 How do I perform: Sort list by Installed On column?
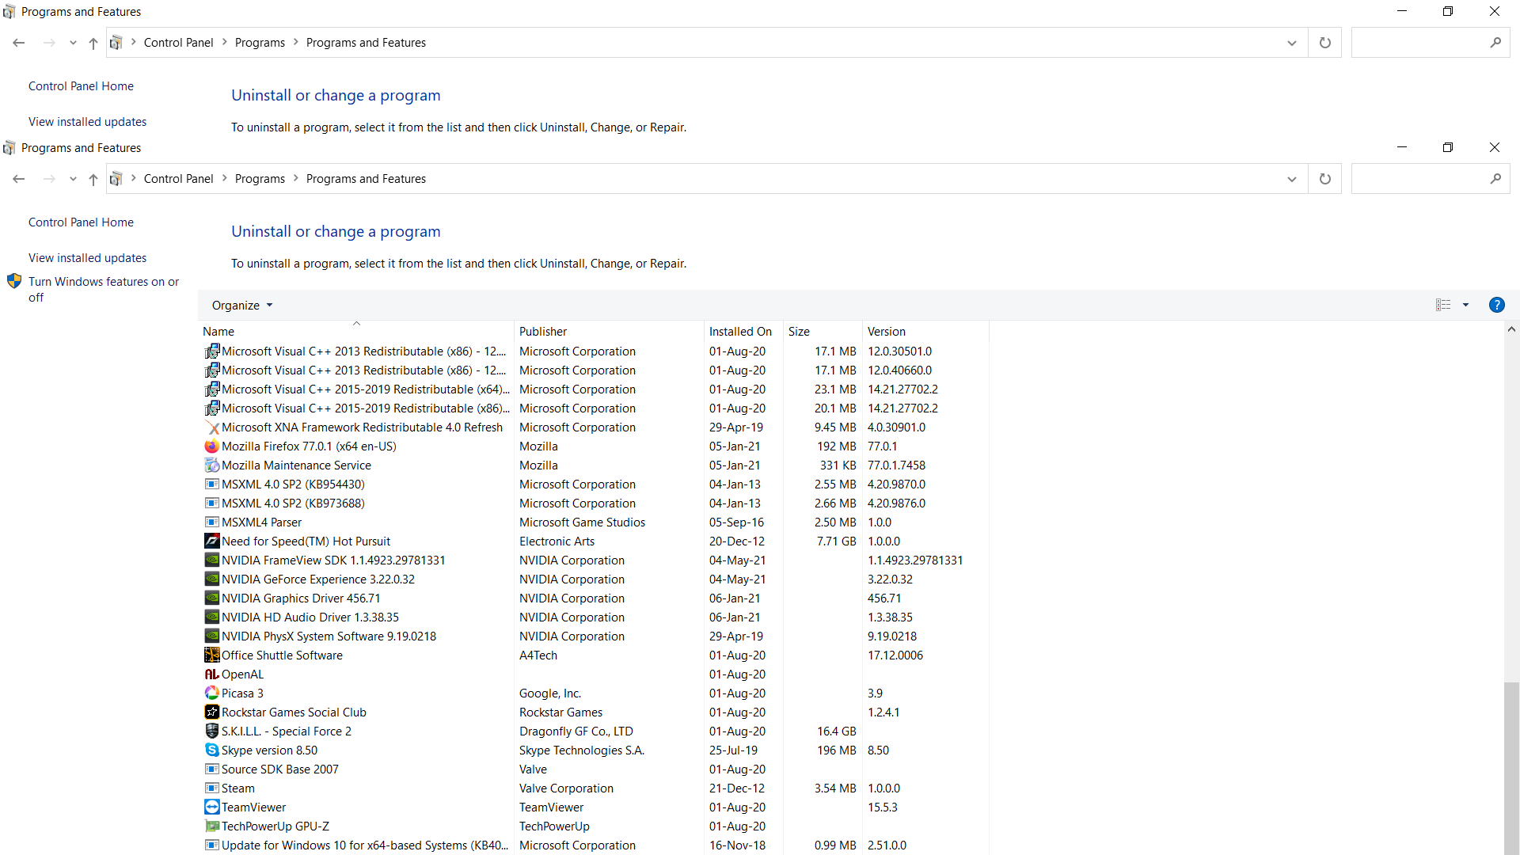click(739, 332)
